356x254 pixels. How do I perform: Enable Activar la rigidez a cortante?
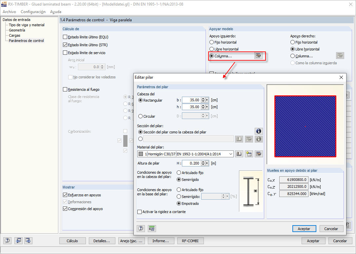tap(140, 212)
